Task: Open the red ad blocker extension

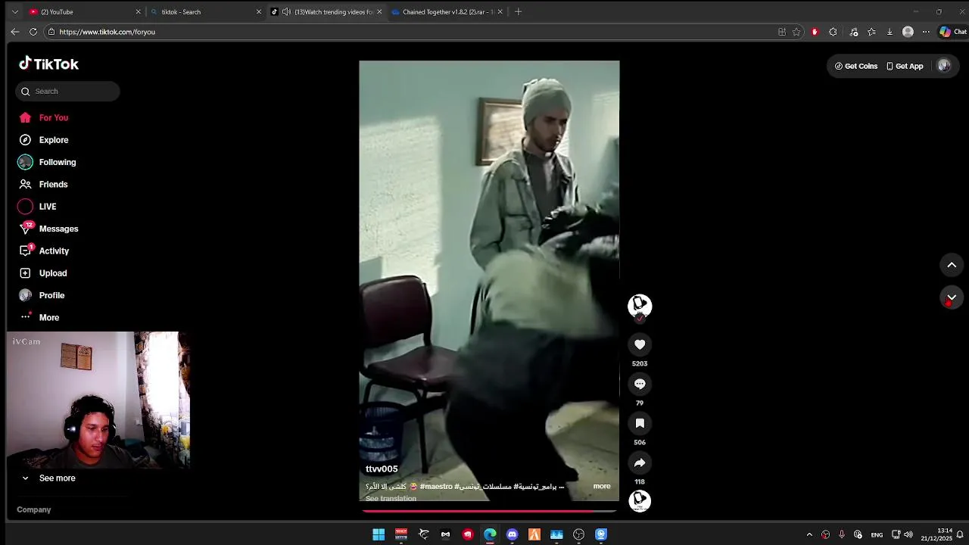Action: [x=815, y=32]
